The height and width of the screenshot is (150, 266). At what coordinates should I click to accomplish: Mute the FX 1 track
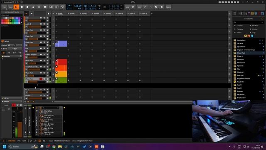tap(47, 90)
